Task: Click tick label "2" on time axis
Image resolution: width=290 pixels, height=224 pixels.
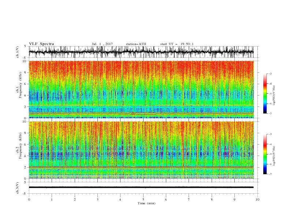Action: click(75, 199)
